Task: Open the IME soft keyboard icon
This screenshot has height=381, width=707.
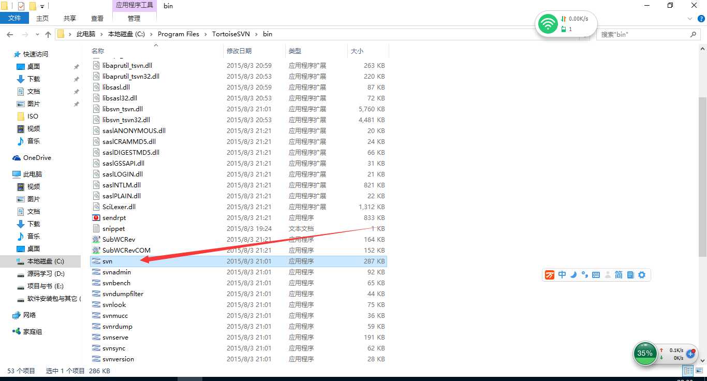Action: [x=596, y=275]
